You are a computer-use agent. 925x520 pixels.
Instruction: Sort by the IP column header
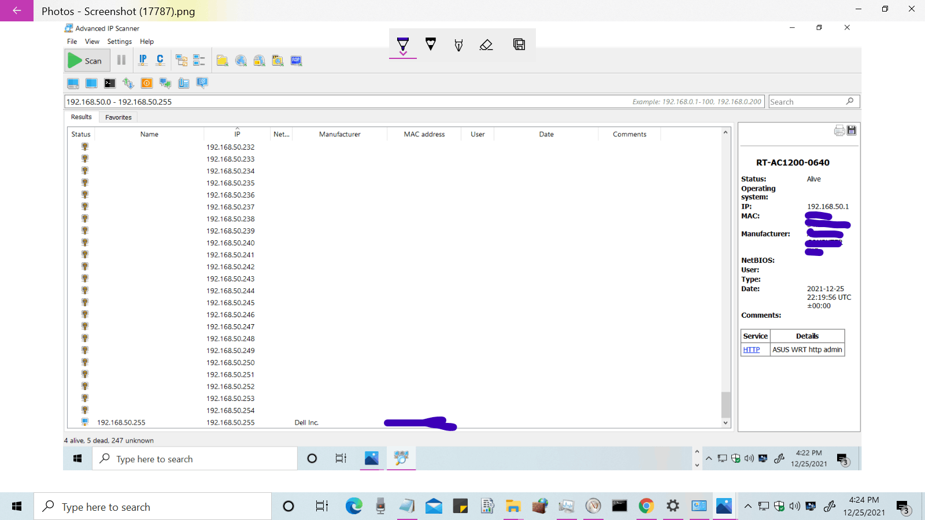click(237, 134)
